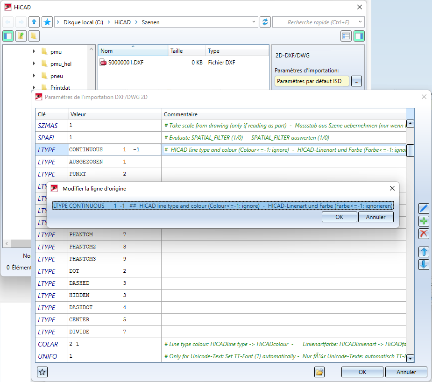The width and height of the screenshot is (432, 382).
Task: Click chevron after HiCAD in path
Action: pyautogui.click(x=136, y=22)
